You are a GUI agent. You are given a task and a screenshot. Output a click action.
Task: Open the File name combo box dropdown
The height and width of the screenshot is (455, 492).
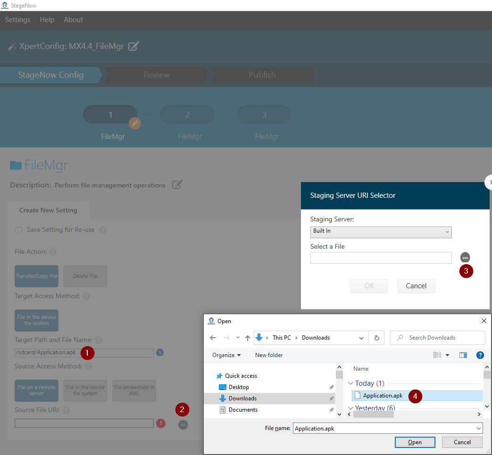[478, 428]
